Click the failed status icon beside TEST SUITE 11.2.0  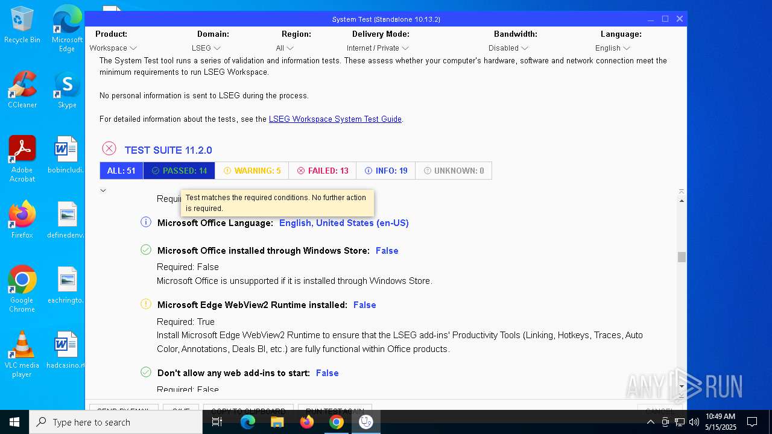tap(109, 148)
